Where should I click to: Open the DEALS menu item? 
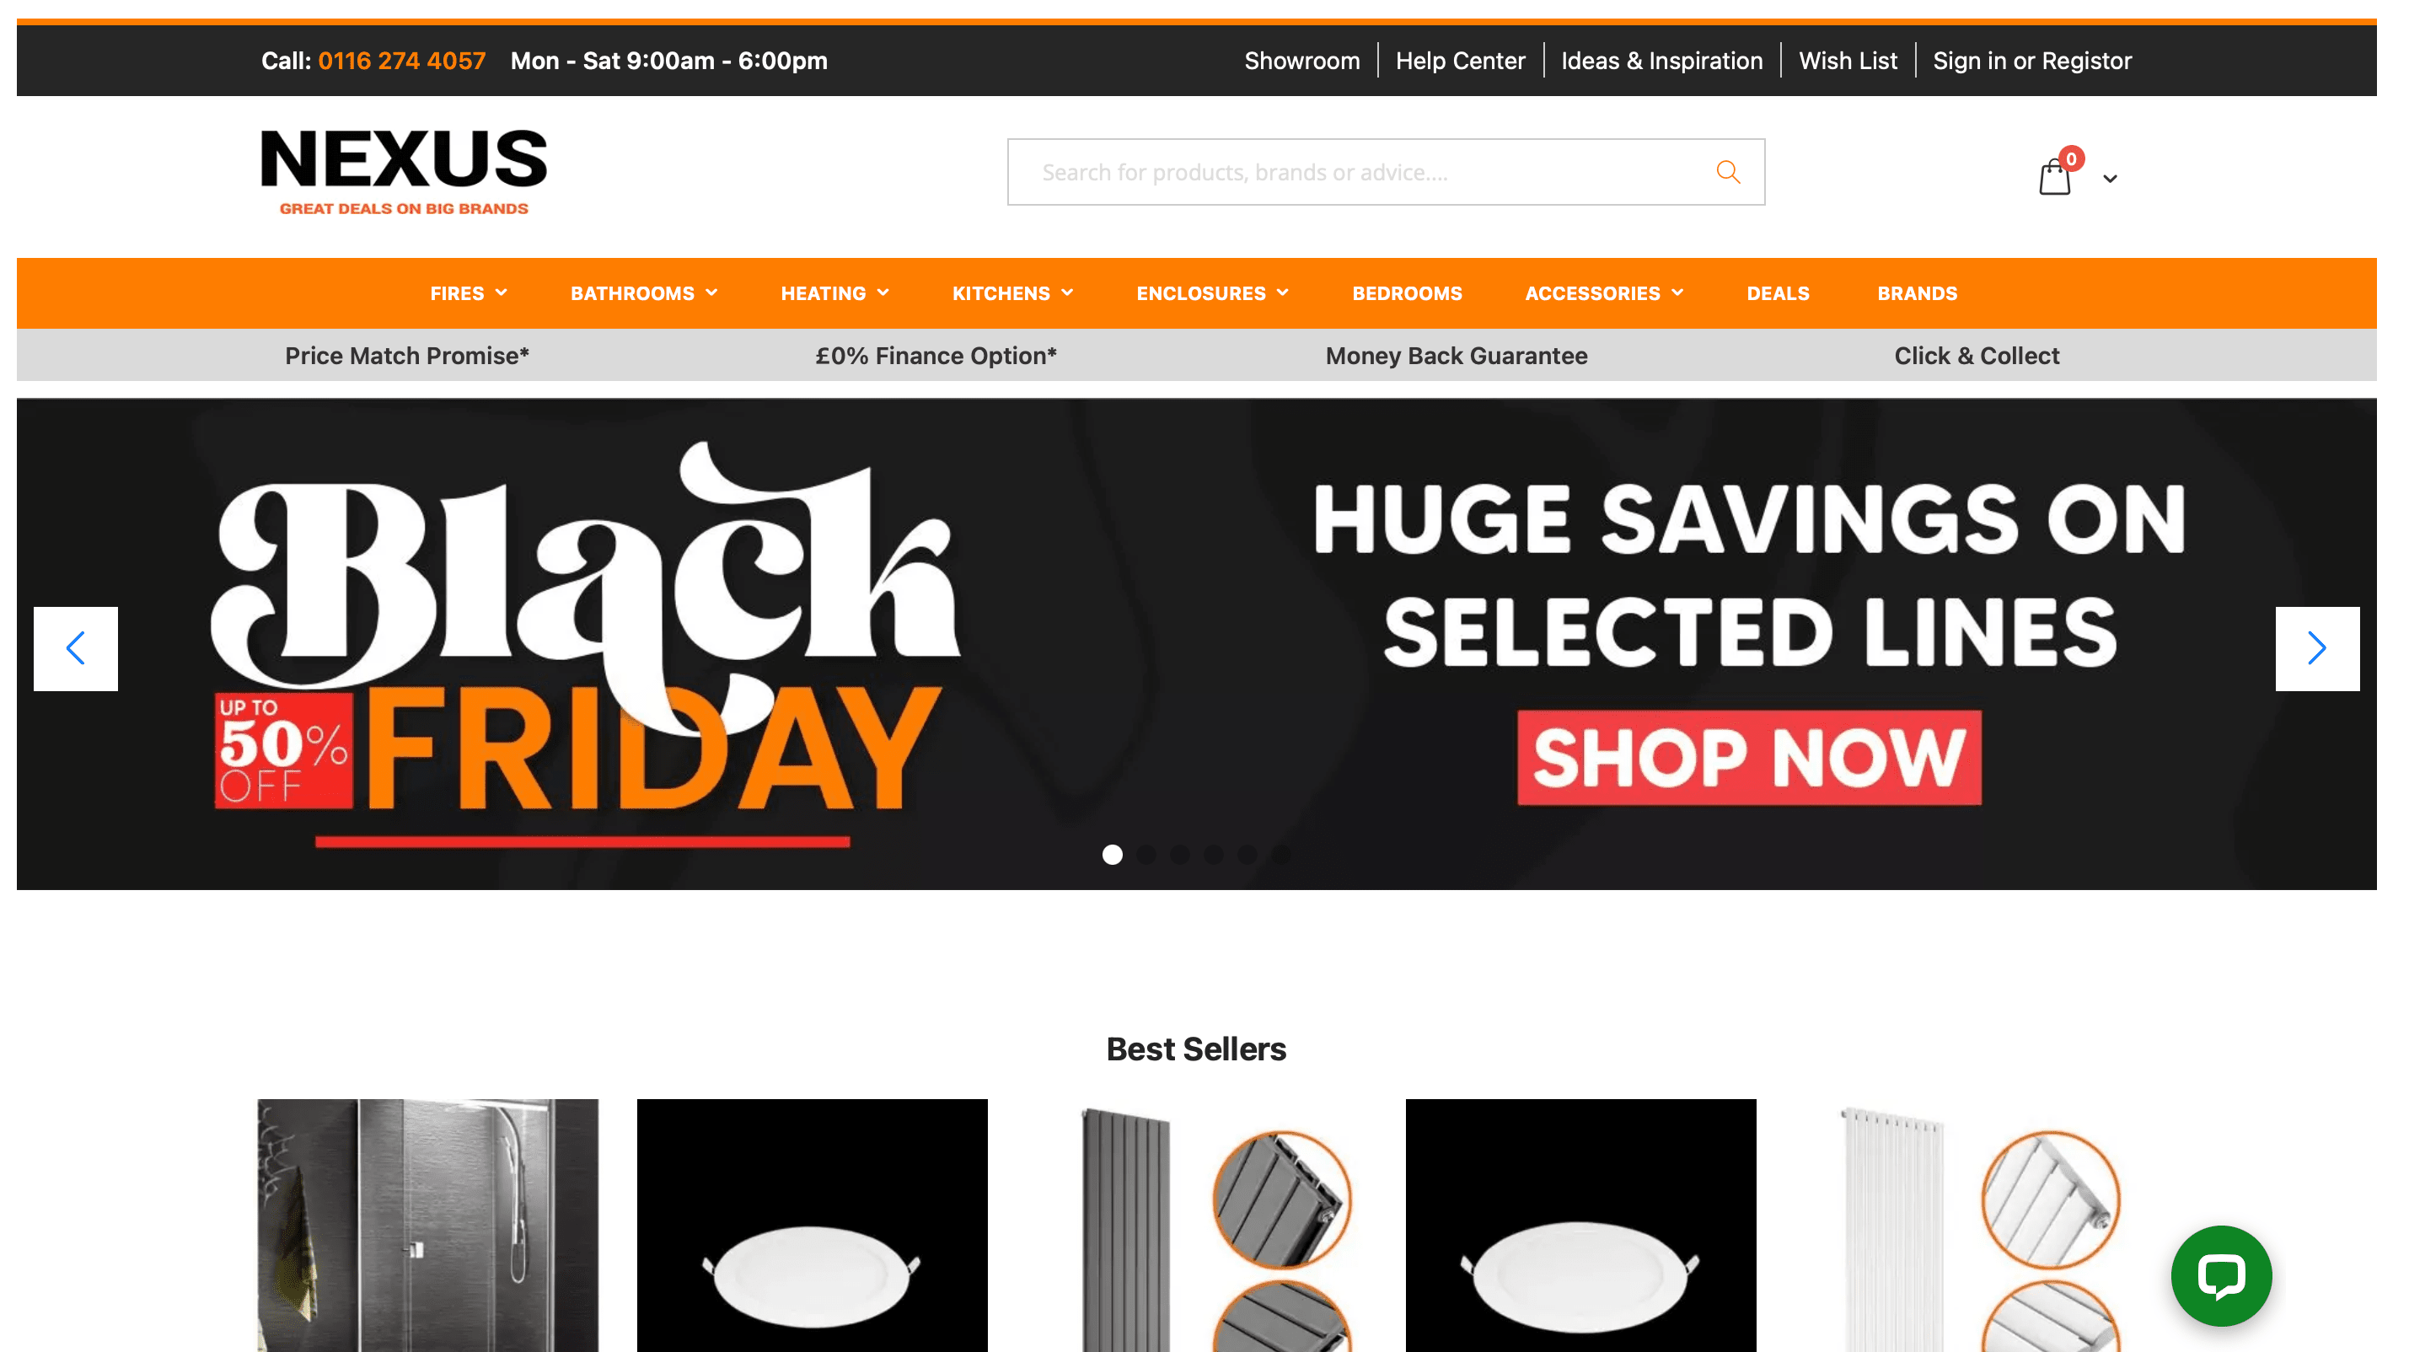point(1778,292)
